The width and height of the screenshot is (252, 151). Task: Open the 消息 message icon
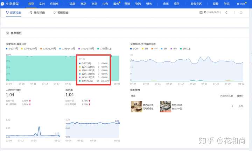[x=238, y=4]
